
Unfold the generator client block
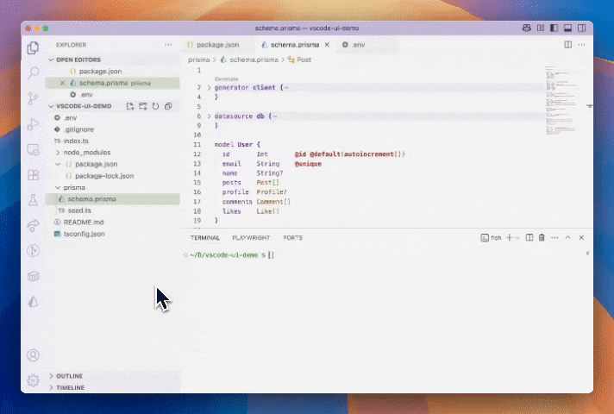point(210,87)
